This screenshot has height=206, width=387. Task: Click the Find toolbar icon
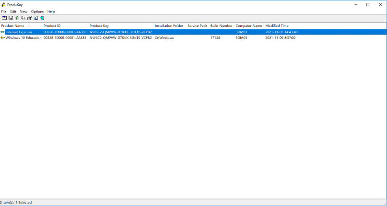click(35, 18)
